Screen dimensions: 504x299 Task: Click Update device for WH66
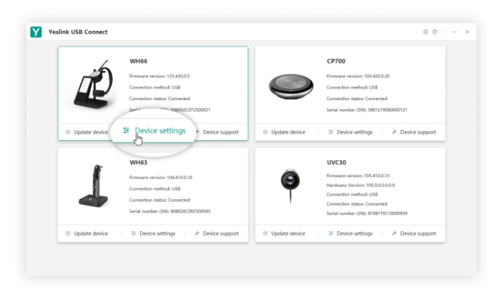click(87, 132)
